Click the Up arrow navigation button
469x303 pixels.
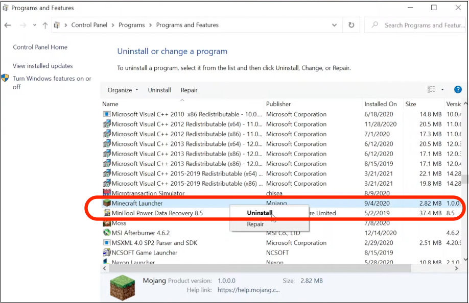[x=45, y=25]
